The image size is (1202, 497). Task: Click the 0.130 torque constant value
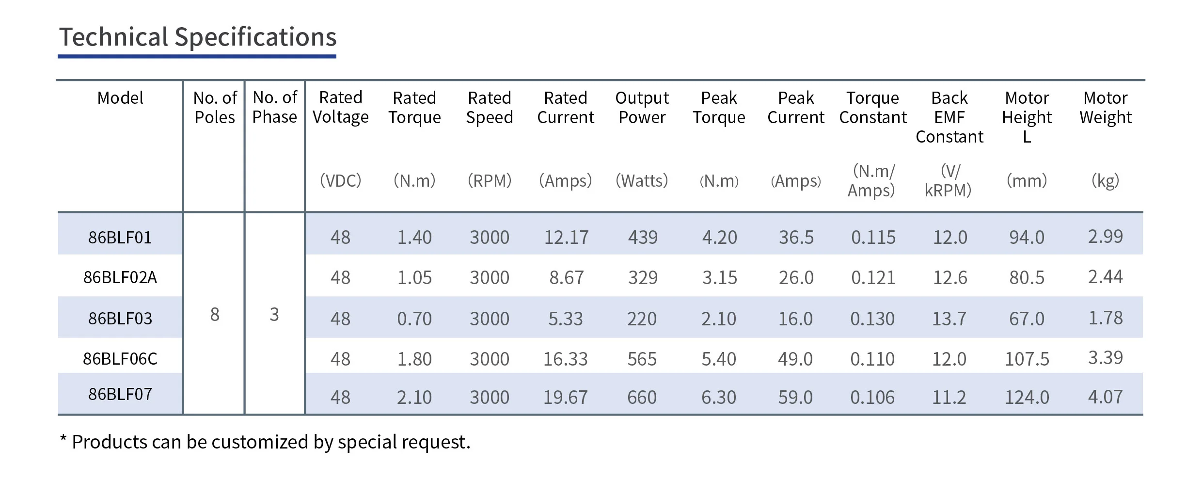tap(872, 319)
